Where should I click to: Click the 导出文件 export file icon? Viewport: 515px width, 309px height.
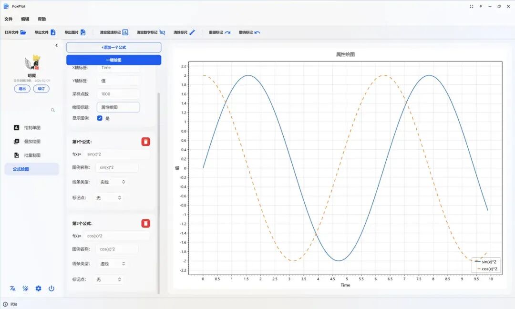[x=53, y=32]
